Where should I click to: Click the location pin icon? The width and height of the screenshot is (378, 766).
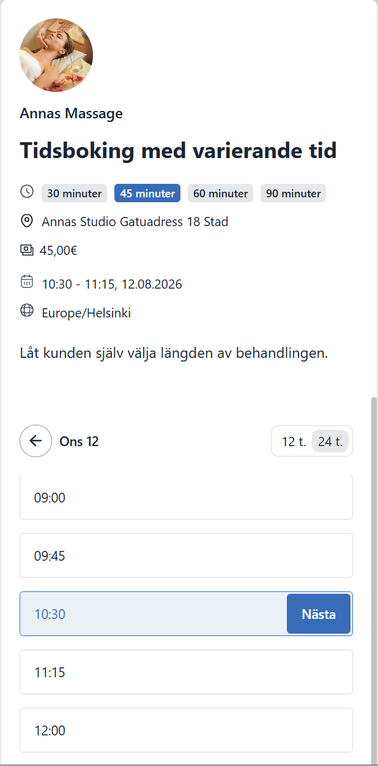point(27,221)
